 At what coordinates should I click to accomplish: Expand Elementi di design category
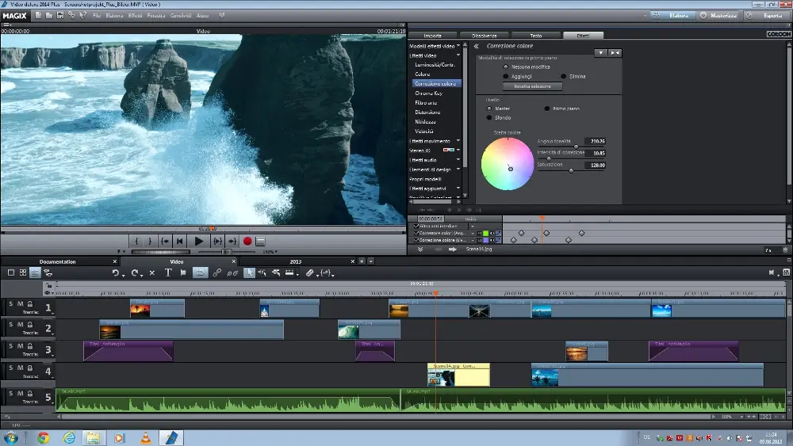pos(458,170)
